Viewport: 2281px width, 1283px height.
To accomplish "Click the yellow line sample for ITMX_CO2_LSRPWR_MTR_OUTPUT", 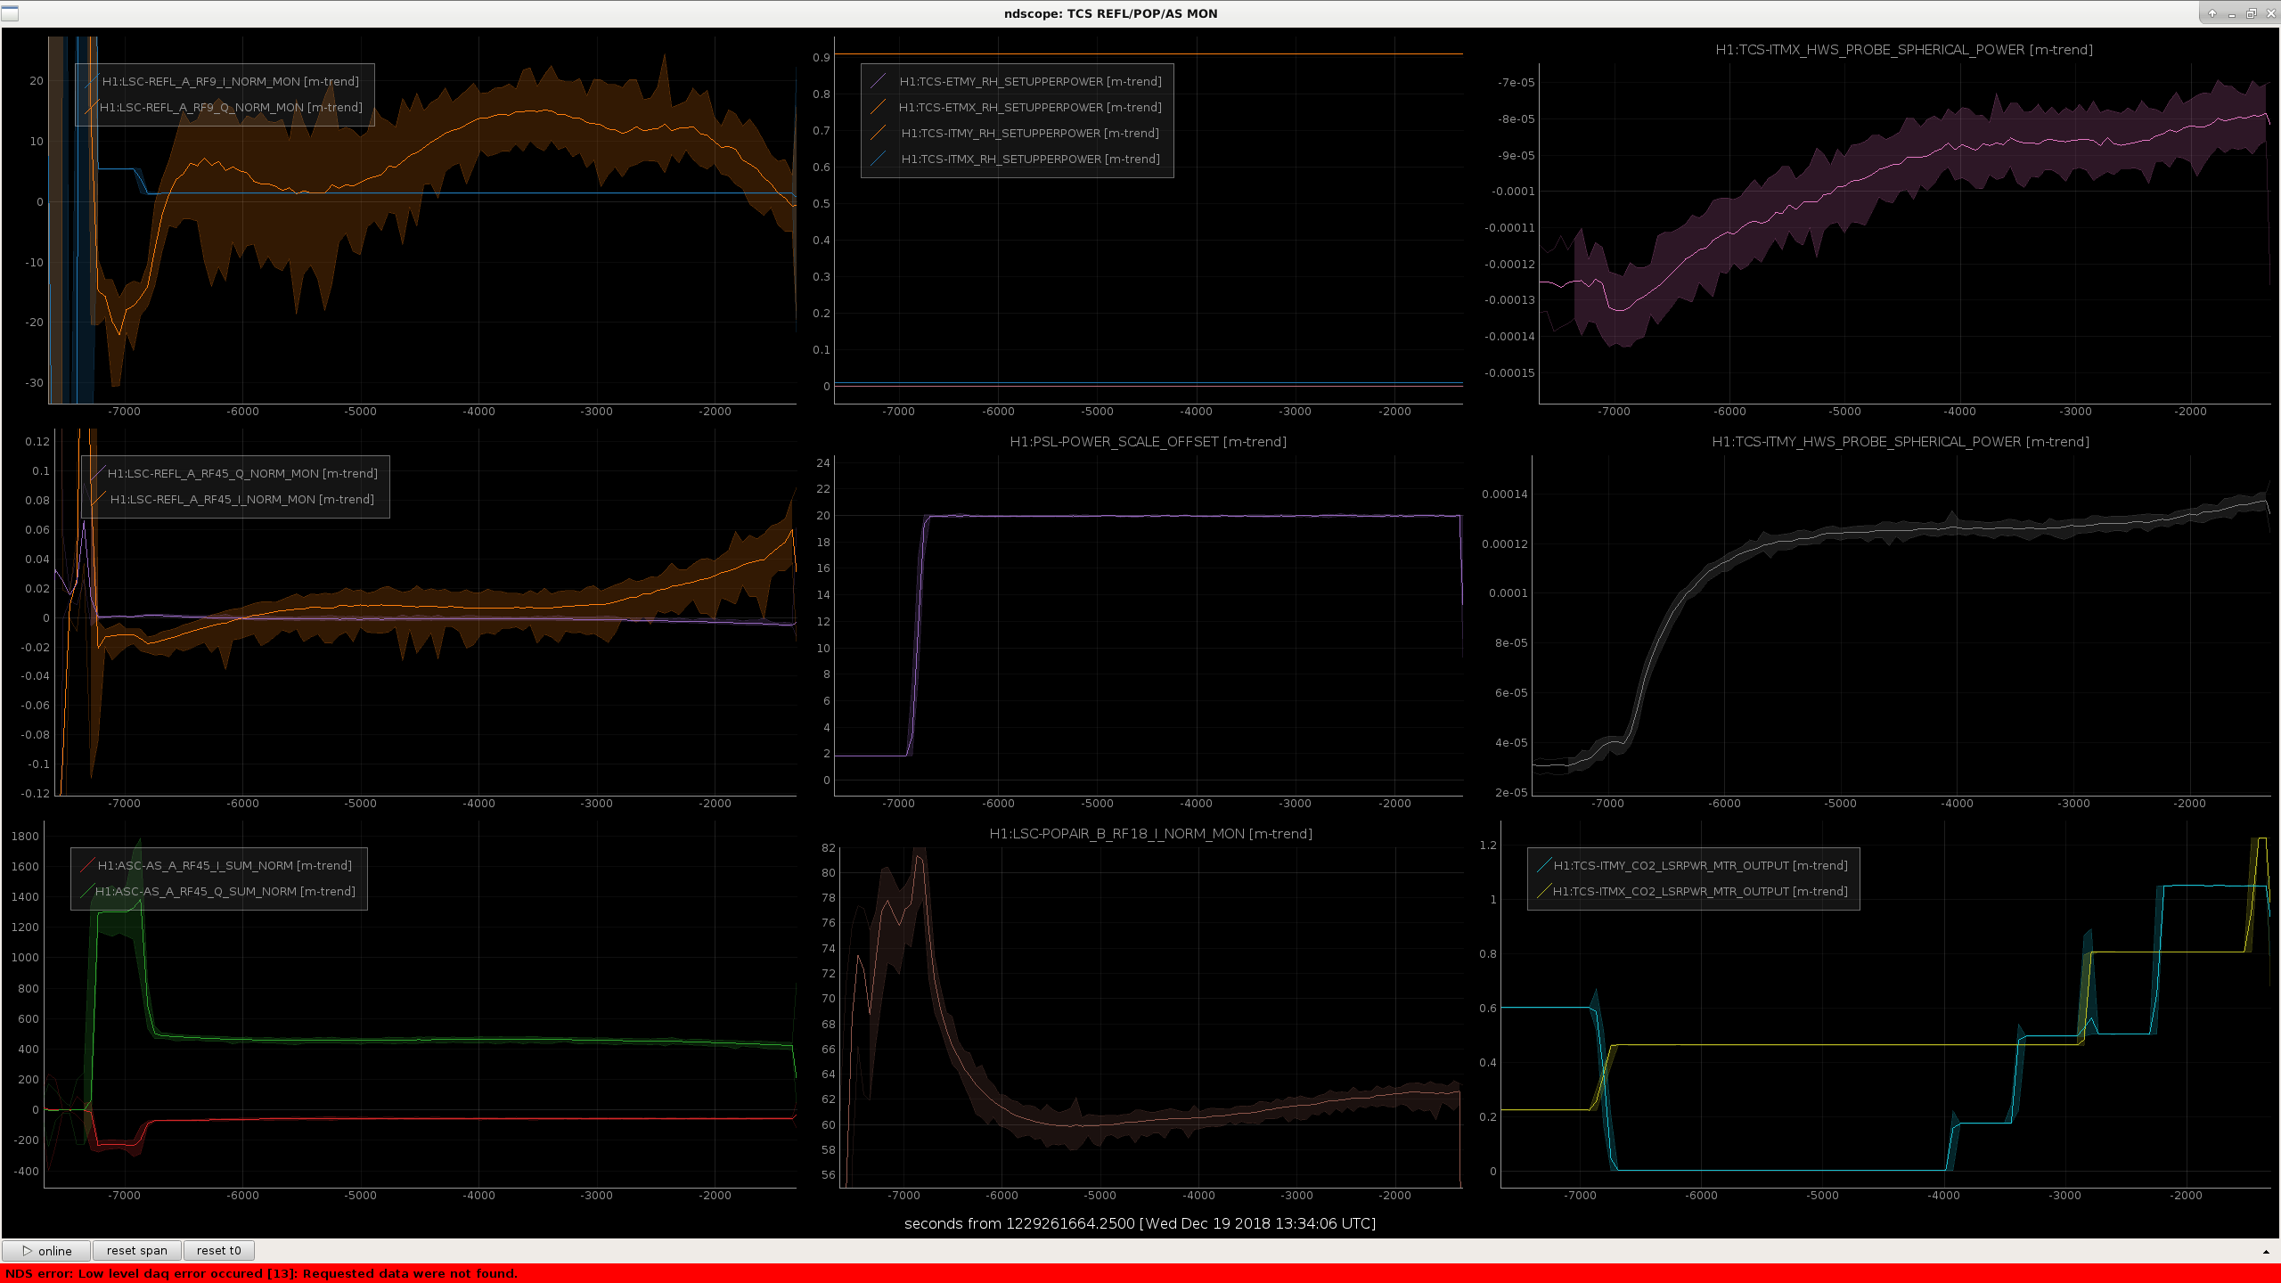I will point(1544,891).
